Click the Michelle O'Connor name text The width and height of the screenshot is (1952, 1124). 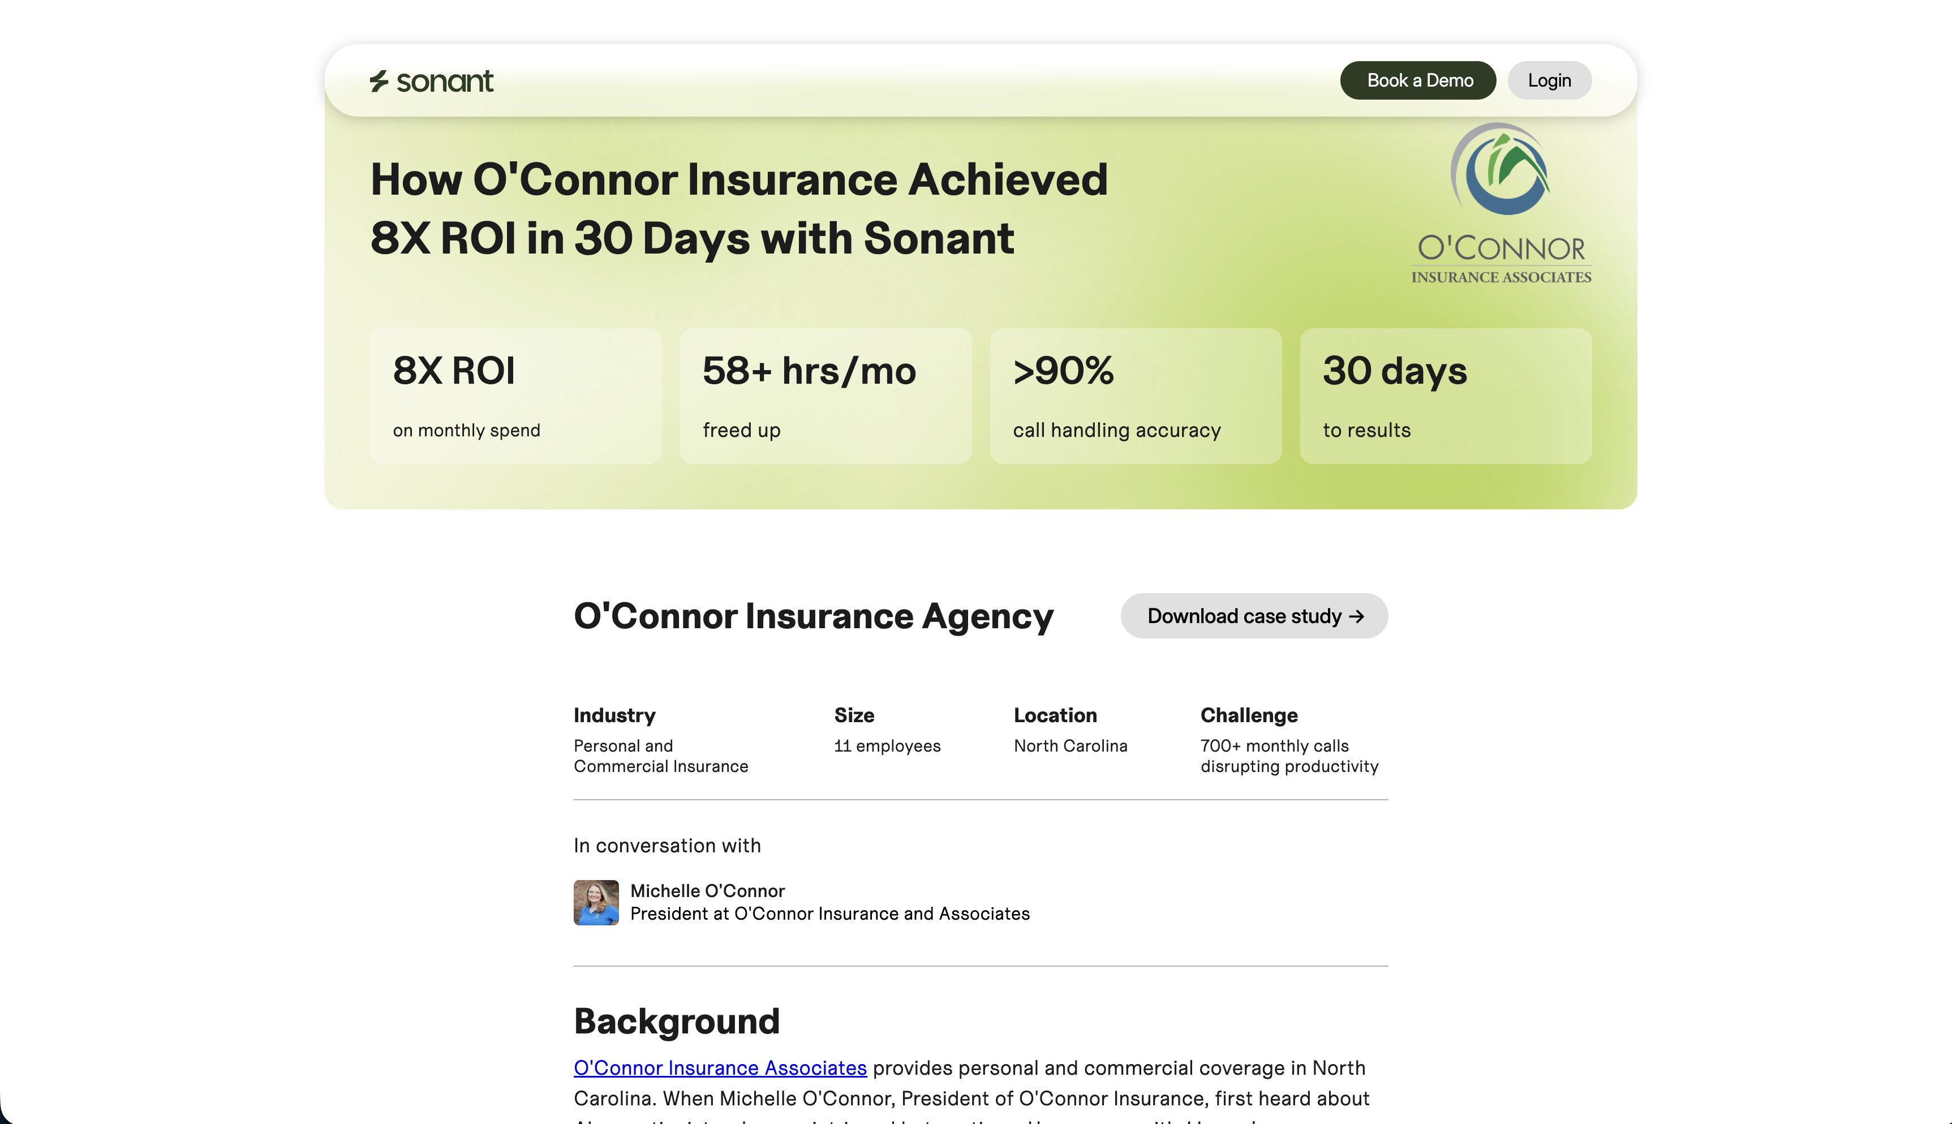[707, 891]
